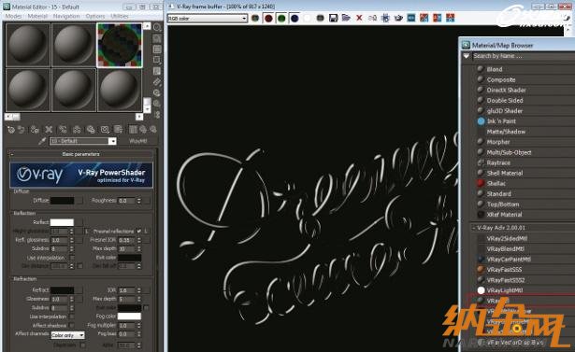
Task: Collapse V-Ray Adv 2.00.01 group
Action: tap(474, 228)
